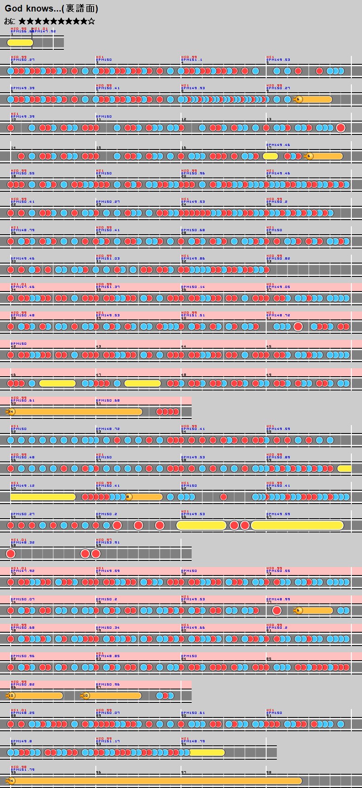Click the yellow drumroll in measure 1
This screenshot has width=362, height=788.
(20, 43)
